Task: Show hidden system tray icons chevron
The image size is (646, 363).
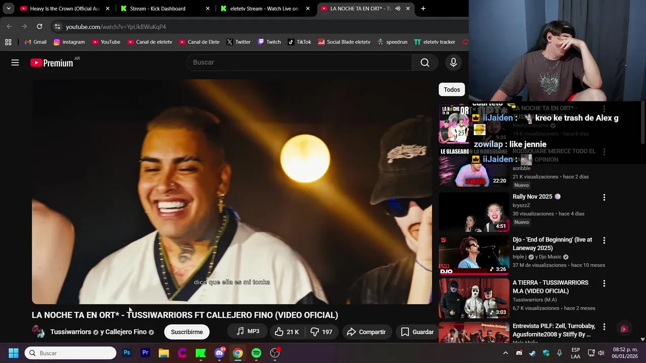Action: (505, 353)
